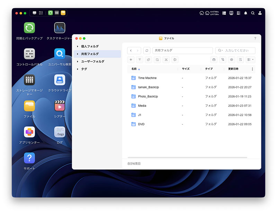Click the cut scissors icon in toolbar
The width and height of the screenshot is (277, 213).
point(166,59)
